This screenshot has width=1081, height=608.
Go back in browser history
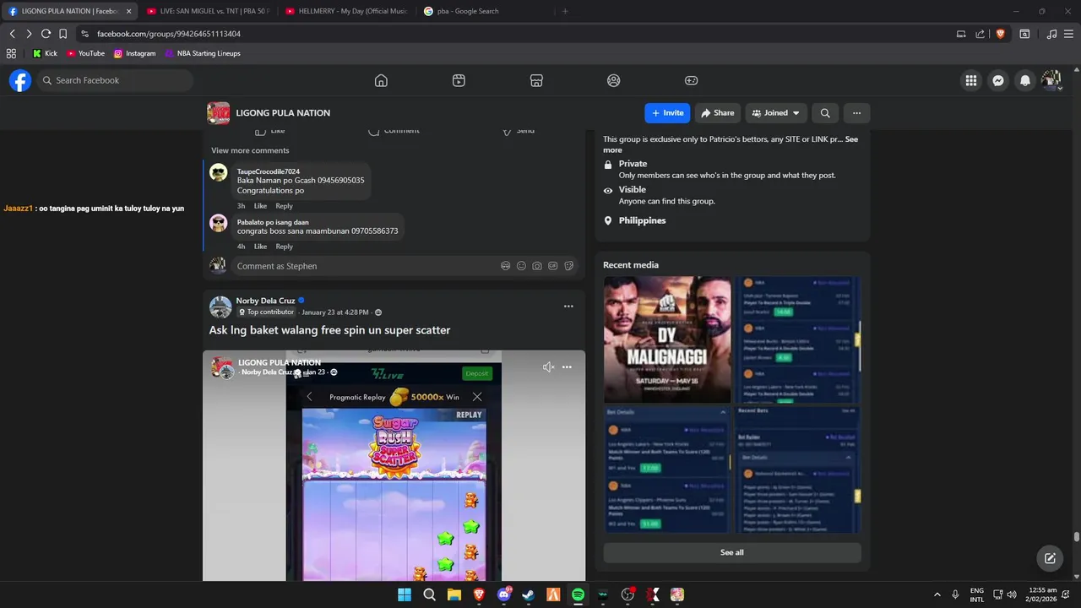tap(12, 34)
